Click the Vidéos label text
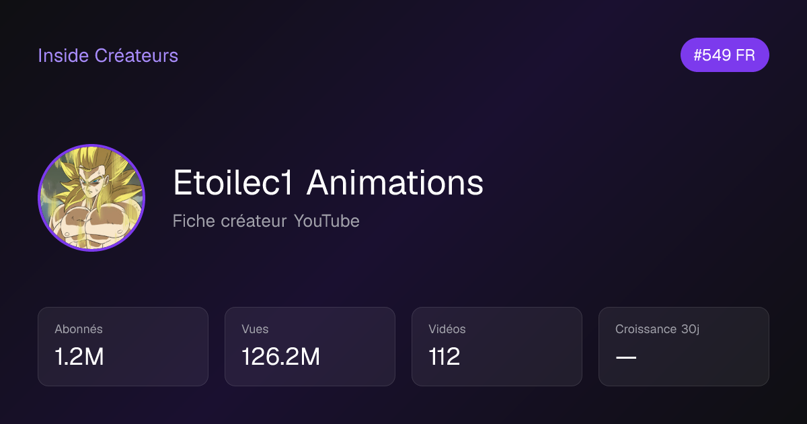Screen dimensions: 807x424 (447, 329)
